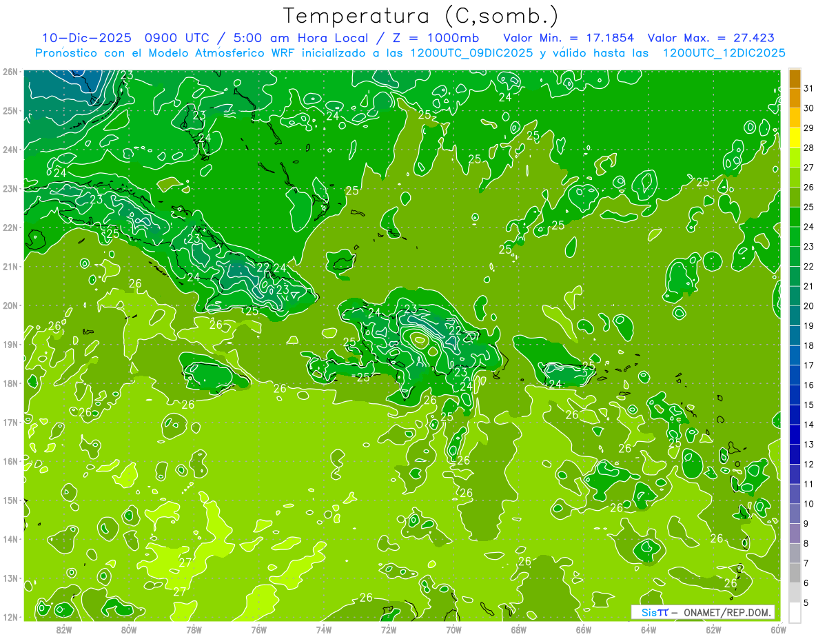The width and height of the screenshot is (827, 639).
Task: Click the '66W' longitude axis label
Action: (584, 629)
